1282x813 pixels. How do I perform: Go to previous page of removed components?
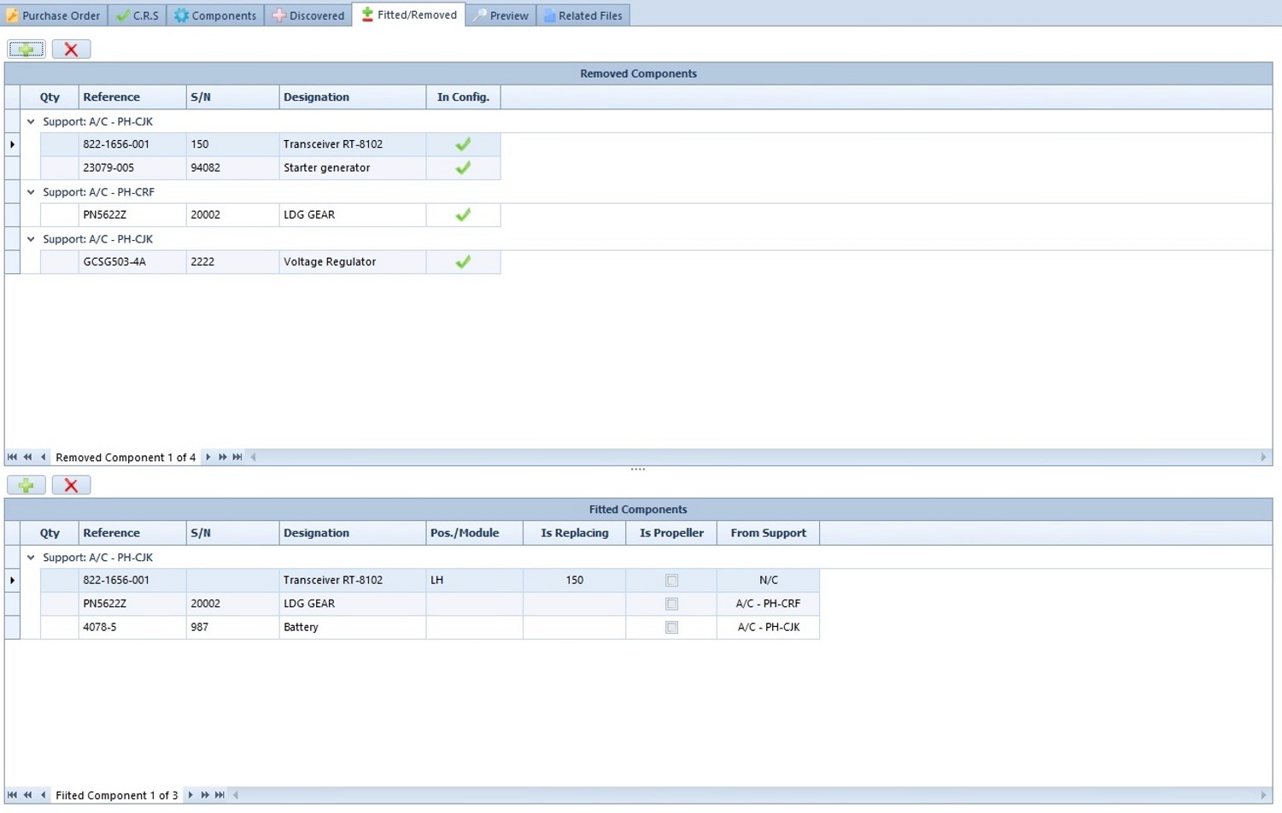[x=27, y=457]
